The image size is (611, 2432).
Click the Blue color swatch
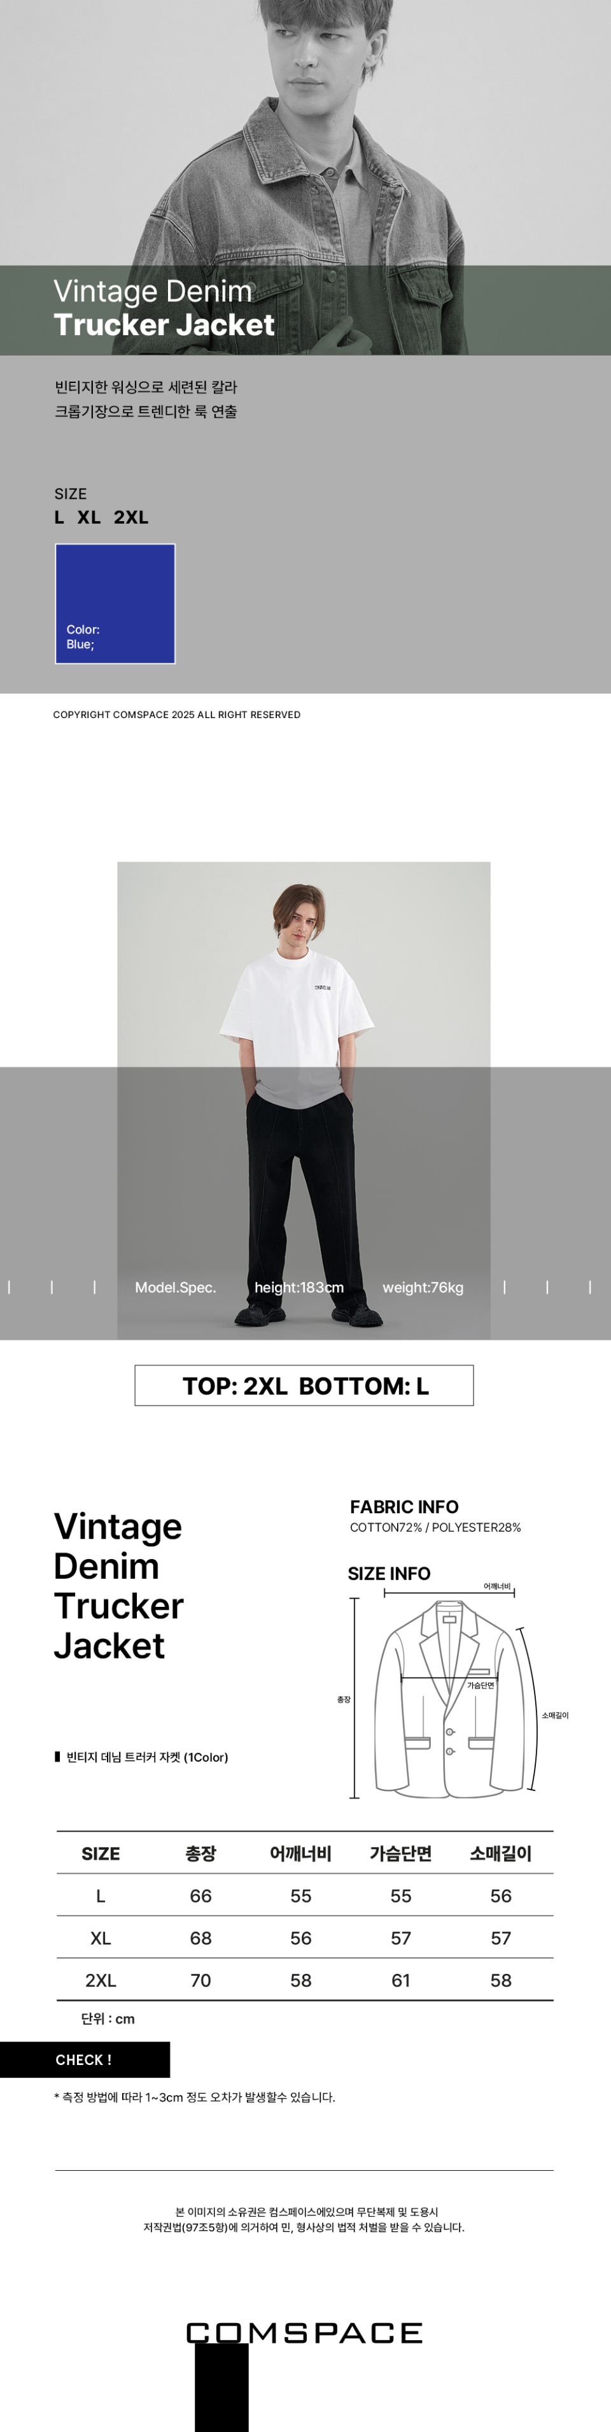pyautogui.click(x=115, y=603)
